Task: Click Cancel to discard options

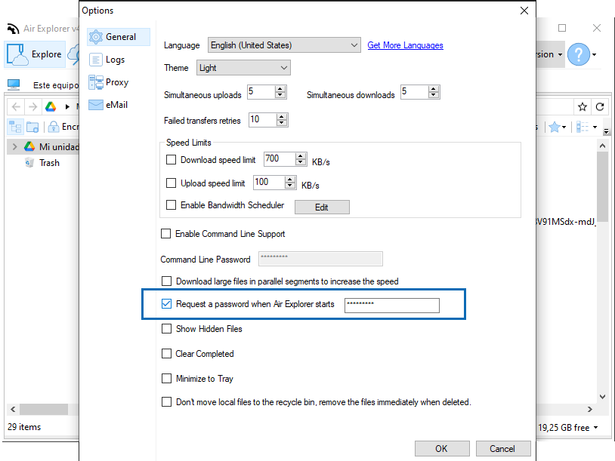Action: (503, 448)
